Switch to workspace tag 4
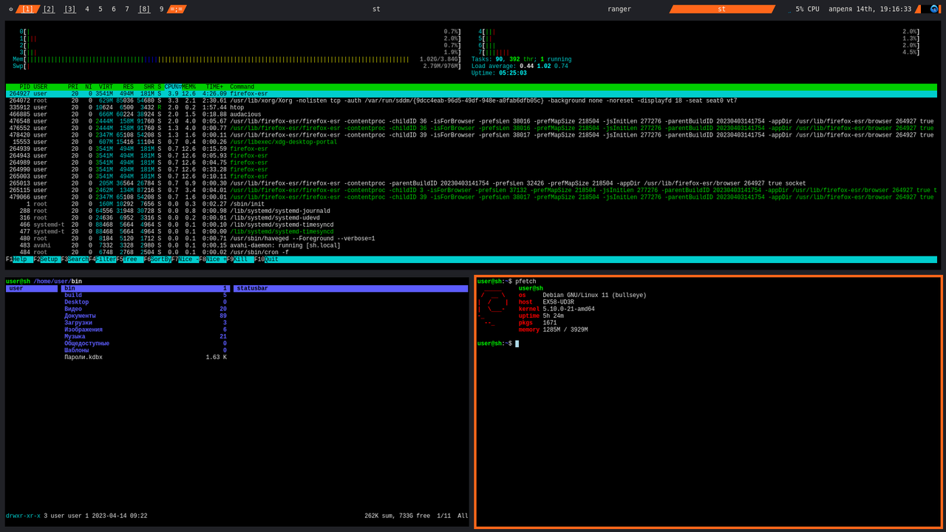The width and height of the screenshot is (946, 532). pos(87,9)
